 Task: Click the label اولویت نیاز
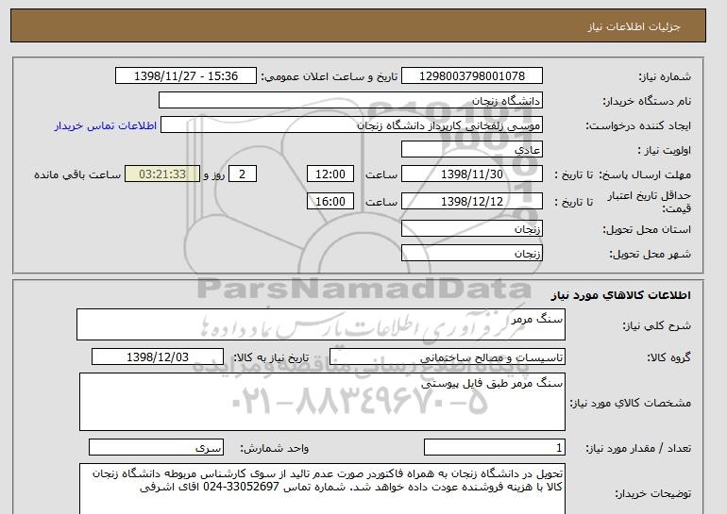tap(665, 151)
